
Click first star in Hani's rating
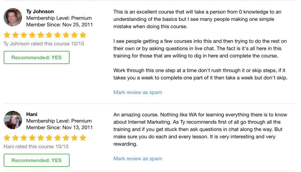(x=7, y=138)
